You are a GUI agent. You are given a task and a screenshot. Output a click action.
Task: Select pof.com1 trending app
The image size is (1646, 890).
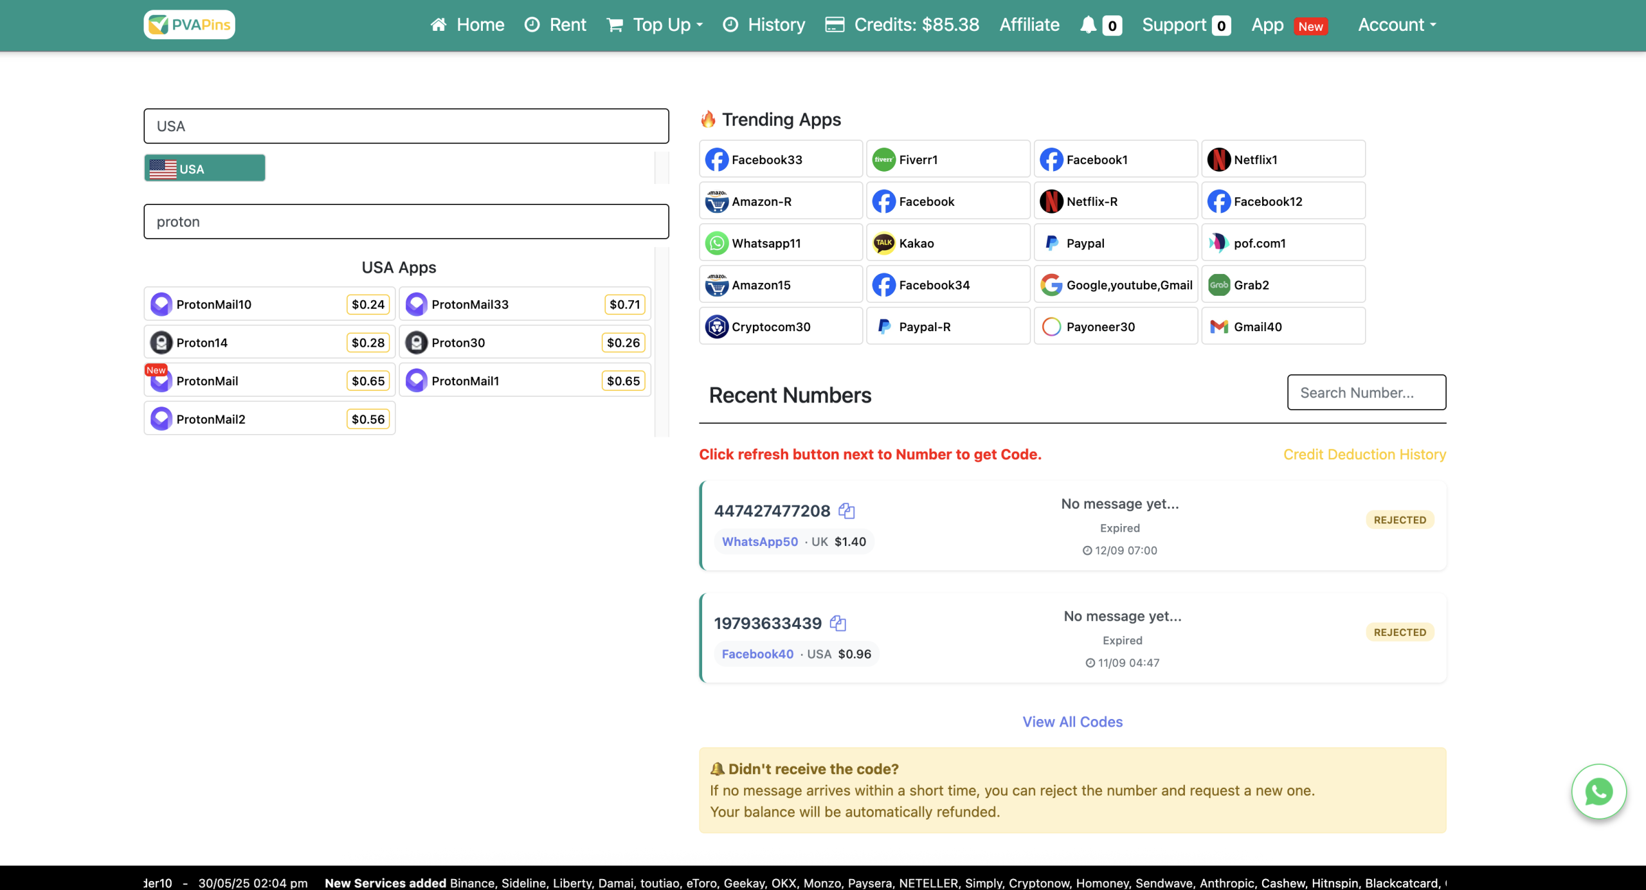coord(1283,242)
